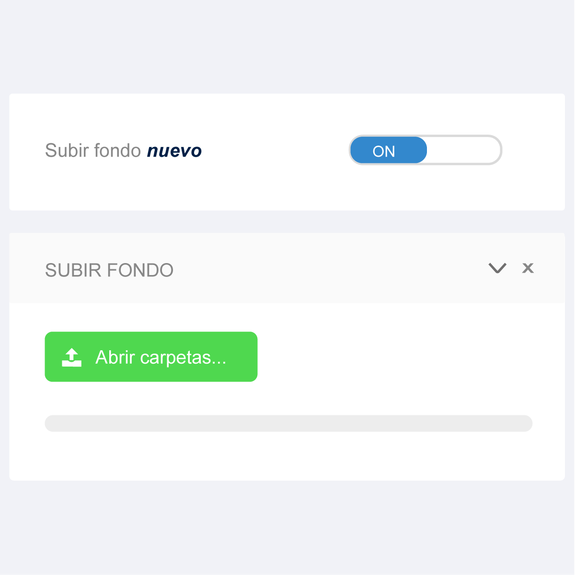575x575 pixels.
Task: Turn off the Subir fondo nuevo switch
Action: pos(425,150)
